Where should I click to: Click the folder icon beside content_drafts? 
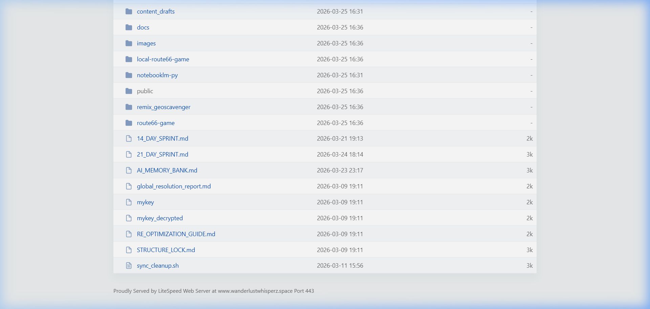click(x=129, y=12)
